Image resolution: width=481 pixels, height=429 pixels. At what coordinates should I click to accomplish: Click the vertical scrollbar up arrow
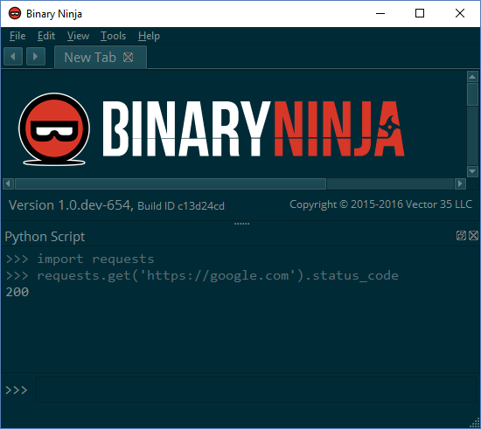[472, 77]
